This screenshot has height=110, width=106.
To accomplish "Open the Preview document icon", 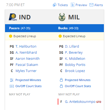I will coord(72,5).
